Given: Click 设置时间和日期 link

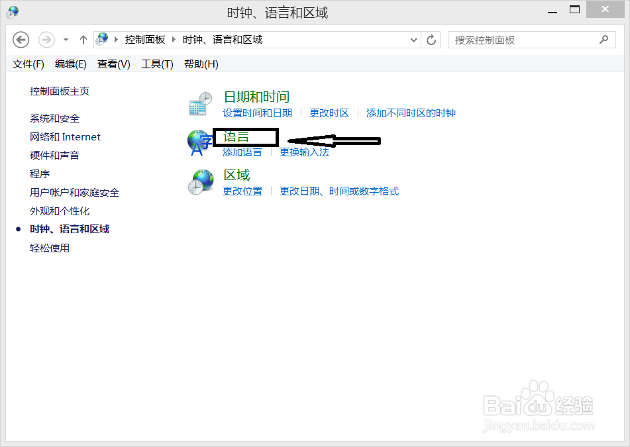Looking at the screenshot, I should click(x=258, y=113).
